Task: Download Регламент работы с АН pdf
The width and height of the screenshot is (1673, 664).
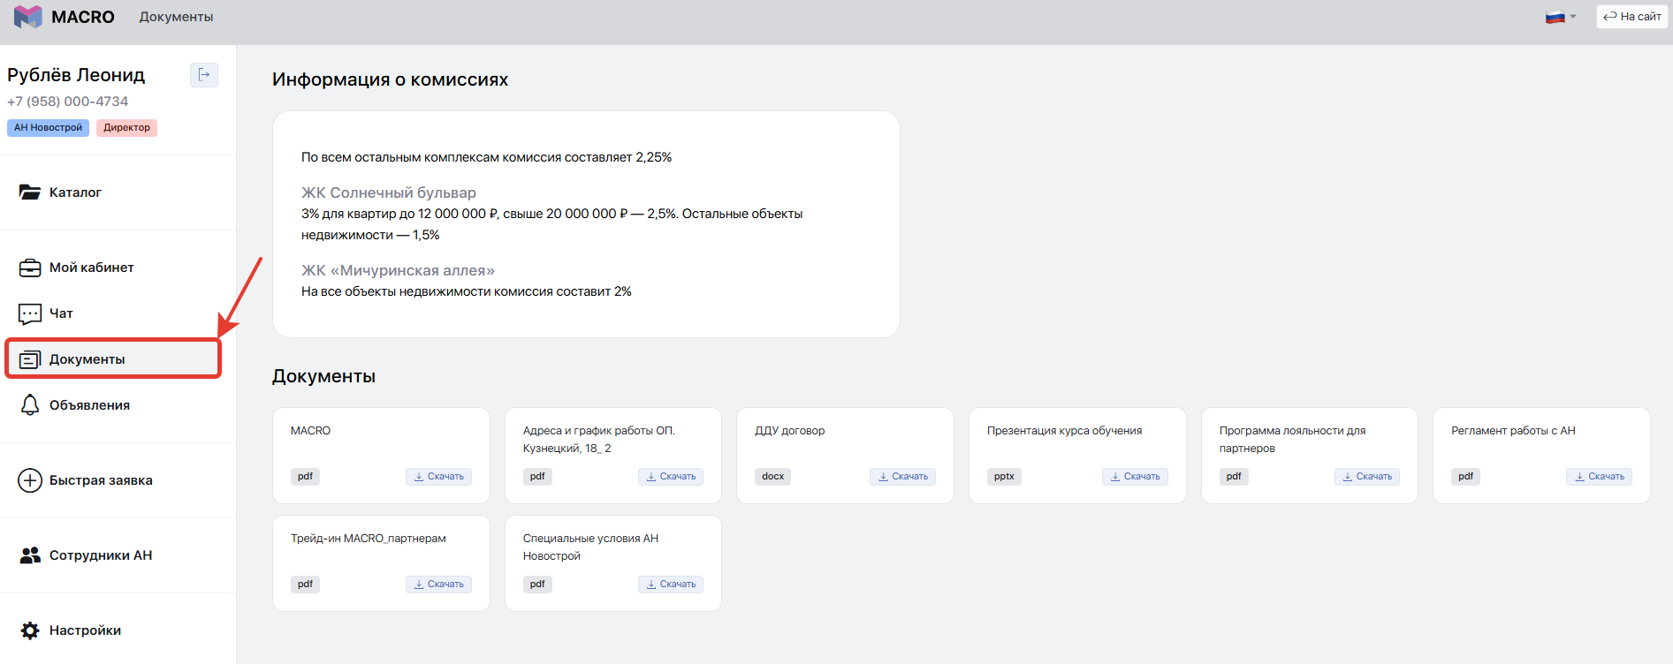Action: pos(1599,477)
